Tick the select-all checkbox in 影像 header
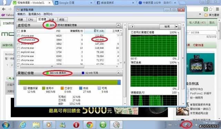Screen dimensions: 221x129 coord(18,31)
